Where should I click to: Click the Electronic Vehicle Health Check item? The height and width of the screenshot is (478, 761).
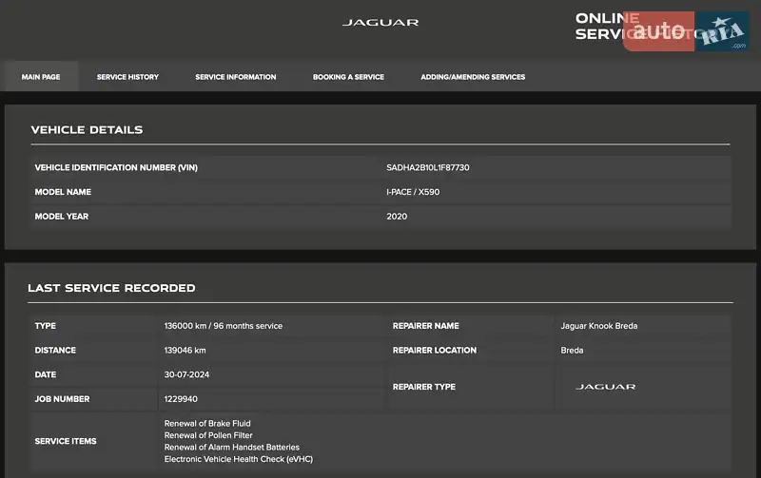coord(238,459)
